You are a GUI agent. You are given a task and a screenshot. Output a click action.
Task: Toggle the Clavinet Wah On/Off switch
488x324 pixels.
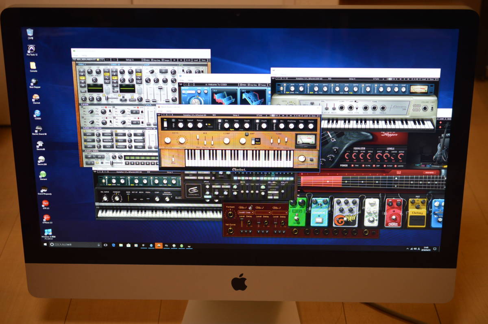(x=166, y=123)
